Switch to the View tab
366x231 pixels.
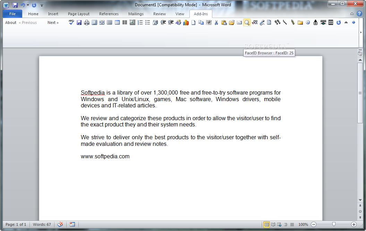click(180, 14)
